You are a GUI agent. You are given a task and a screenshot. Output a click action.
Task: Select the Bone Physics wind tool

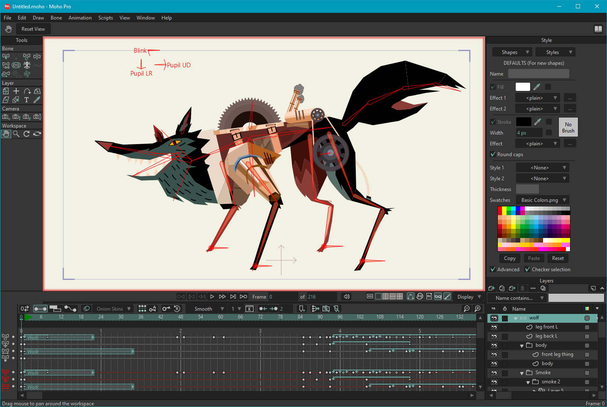tap(27, 74)
